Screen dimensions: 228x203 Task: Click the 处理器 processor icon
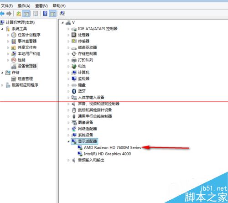74,35
